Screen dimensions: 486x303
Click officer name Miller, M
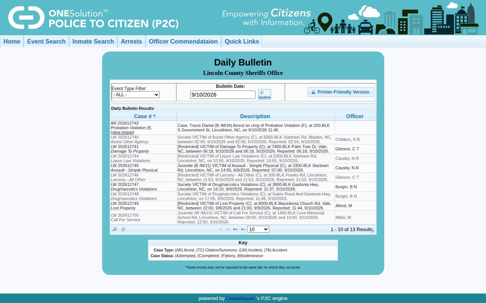[343, 217]
